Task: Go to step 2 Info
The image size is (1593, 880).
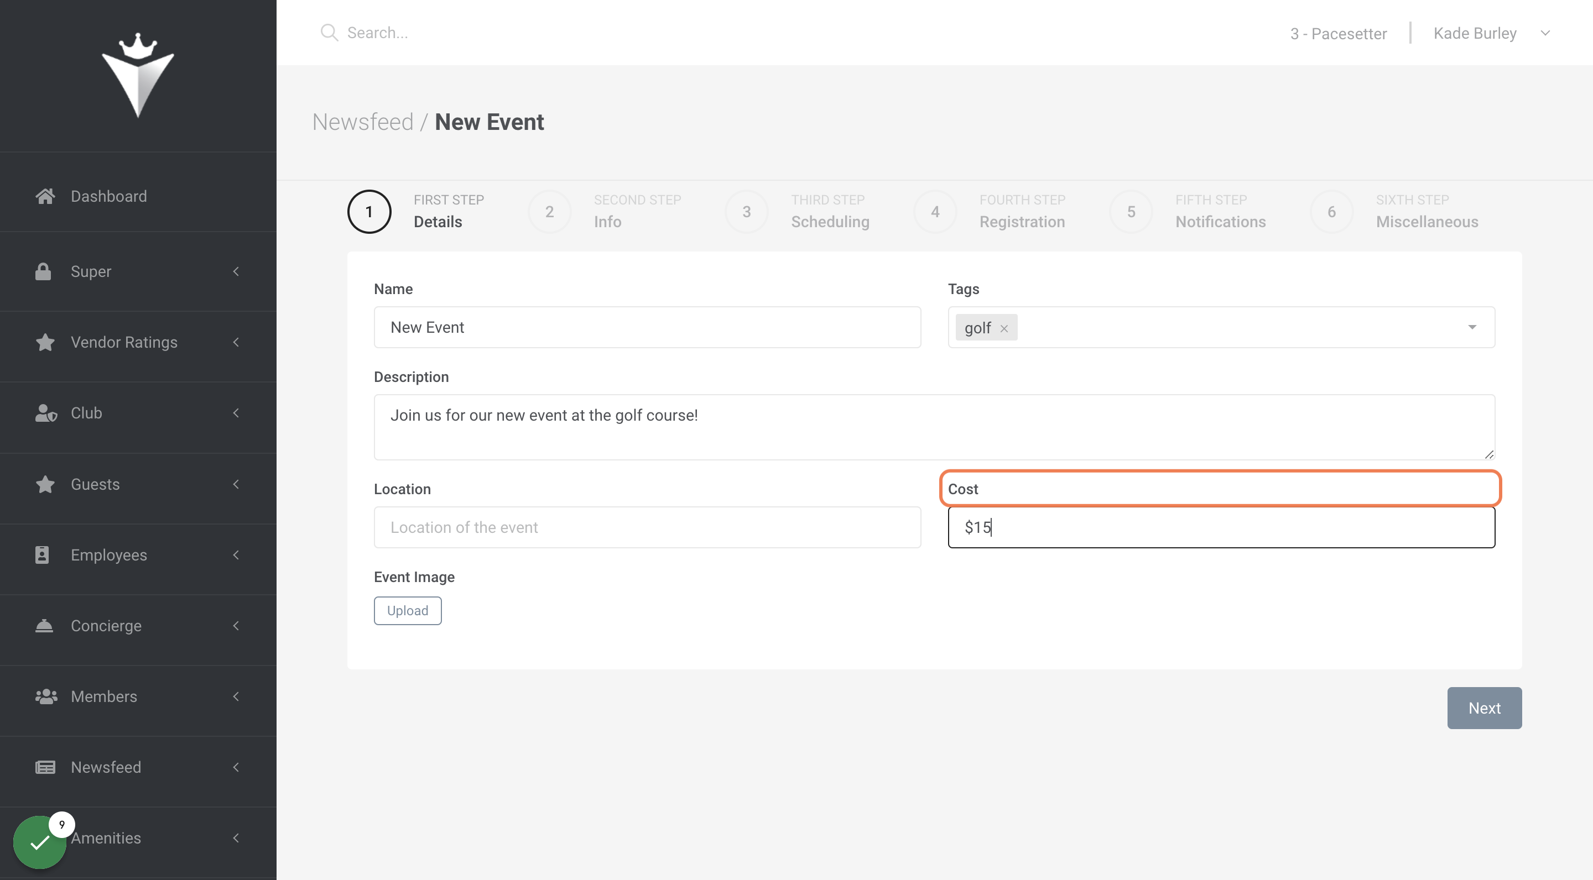Action: [605, 211]
